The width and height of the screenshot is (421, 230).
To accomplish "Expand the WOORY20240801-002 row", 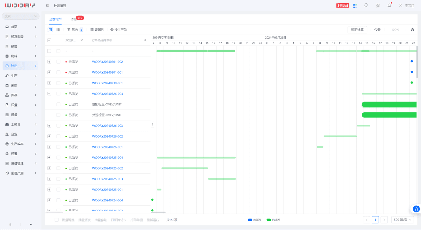I will 49,62.
